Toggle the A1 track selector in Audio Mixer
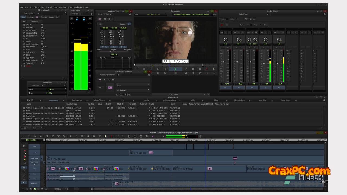This screenshot has height=195, width=347. [225, 88]
